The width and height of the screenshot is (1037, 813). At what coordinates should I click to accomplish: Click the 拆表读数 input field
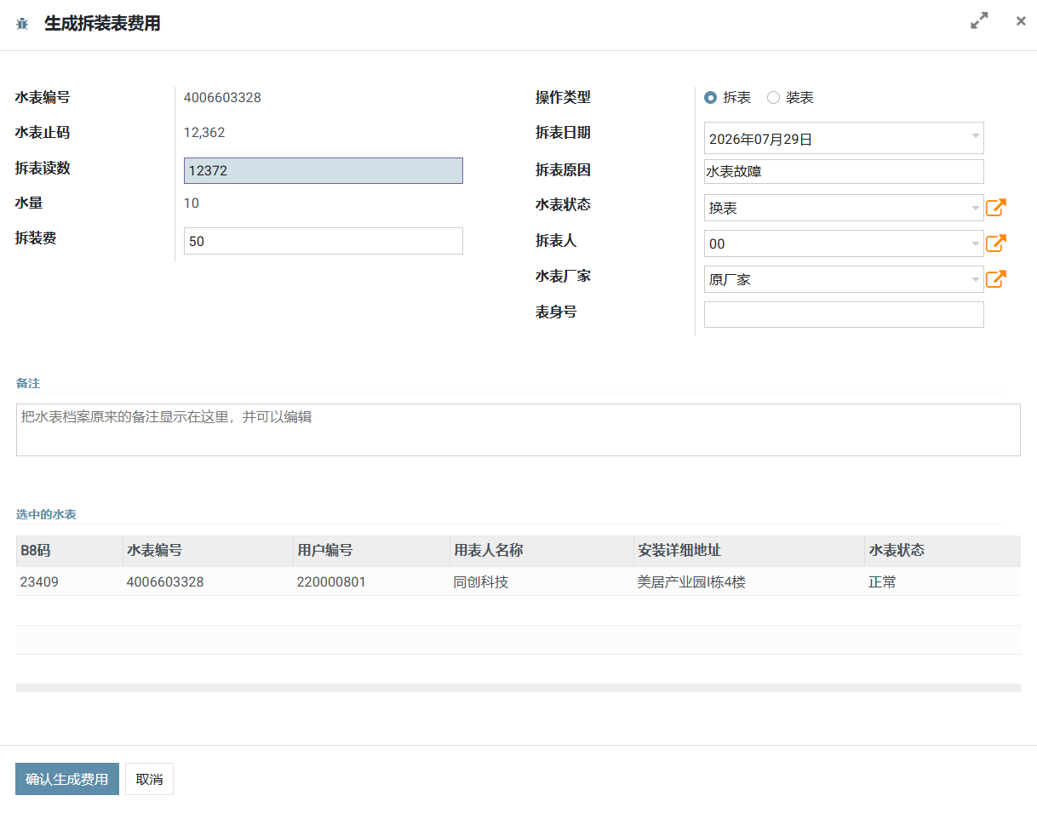click(324, 170)
